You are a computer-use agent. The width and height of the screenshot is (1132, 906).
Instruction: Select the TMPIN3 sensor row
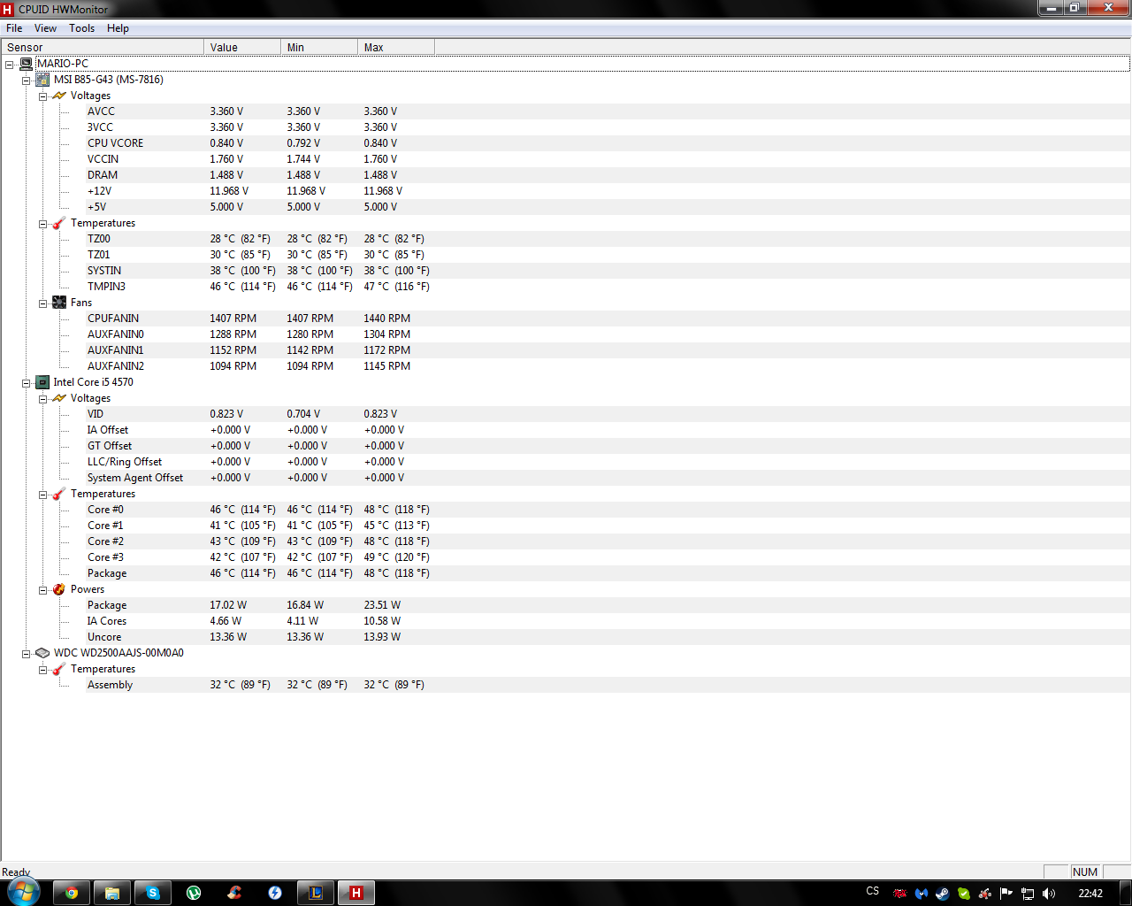click(608, 287)
